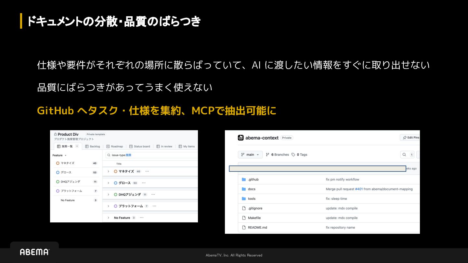The image size is (468, 263).
Task: Click the Product Div project title
Action: [68, 134]
